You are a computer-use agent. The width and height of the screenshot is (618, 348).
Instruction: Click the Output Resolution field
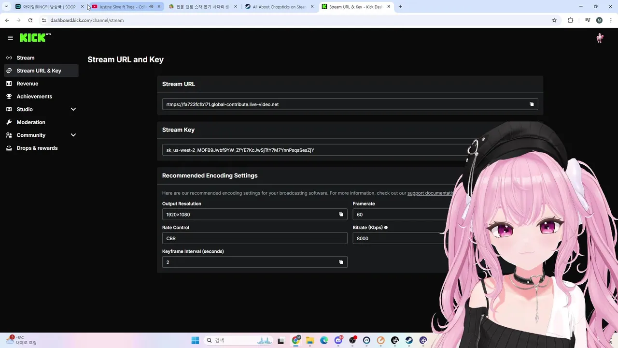[255, 215]
